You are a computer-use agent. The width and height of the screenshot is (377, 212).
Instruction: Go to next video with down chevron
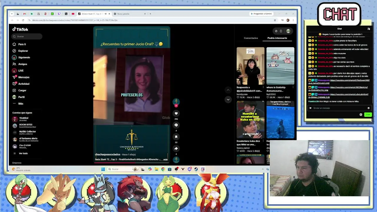tap(228, 100)
